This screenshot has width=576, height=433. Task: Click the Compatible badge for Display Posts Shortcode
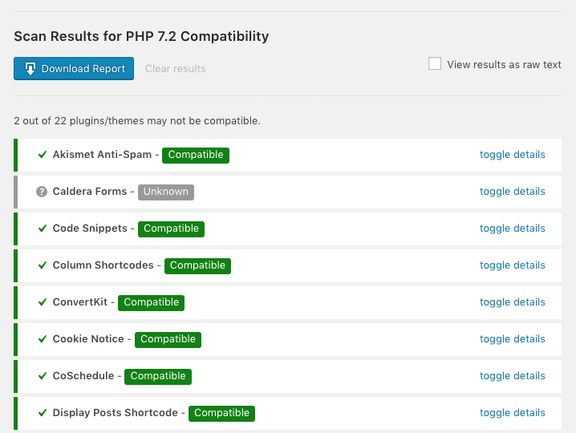[x=222, y=414]
